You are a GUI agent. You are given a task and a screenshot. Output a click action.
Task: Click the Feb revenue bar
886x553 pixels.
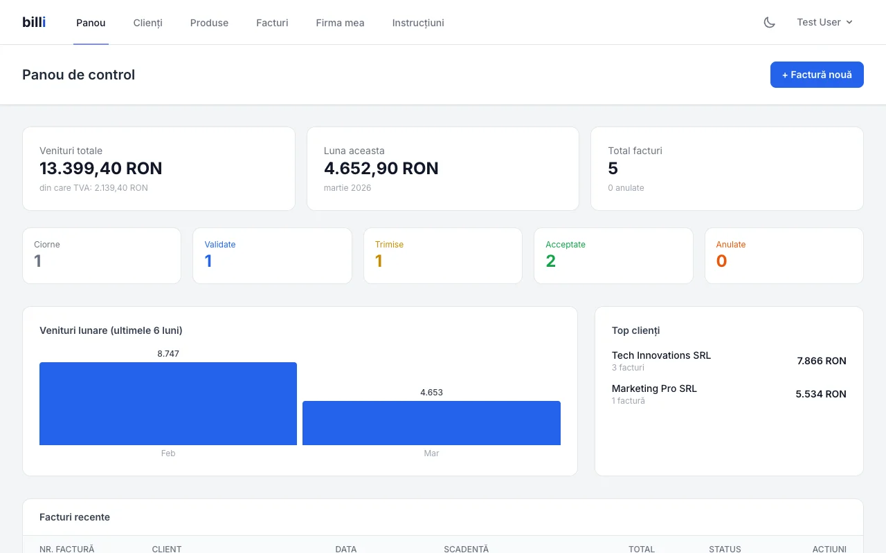168,404
